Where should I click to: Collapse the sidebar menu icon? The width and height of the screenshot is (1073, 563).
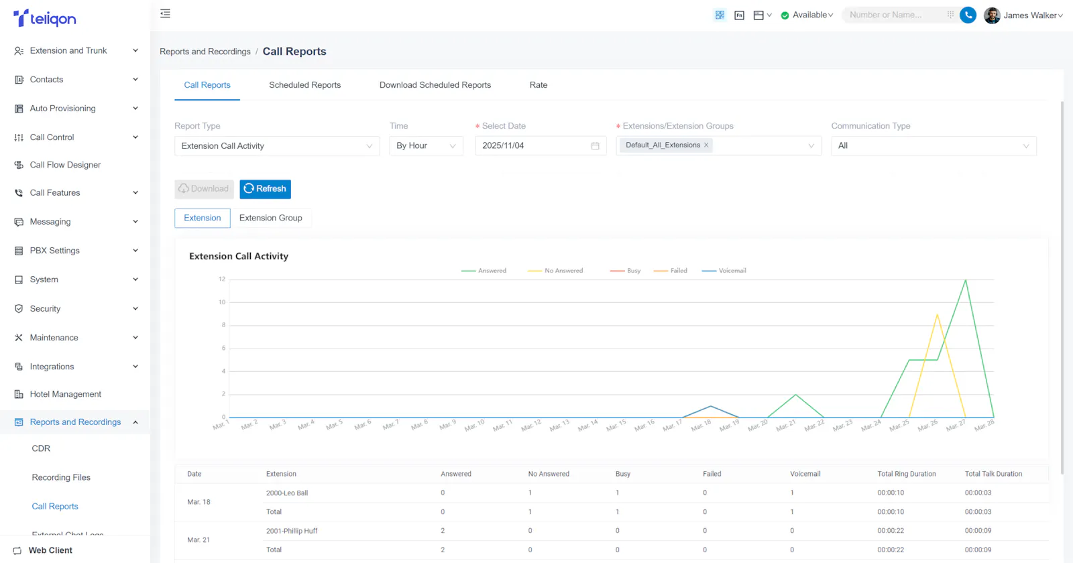tap(165, 13)
